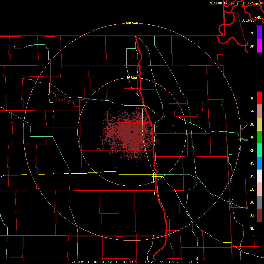
Task: Click the GR legend color swatch
Action: pyautogui.click(x=259, y=111)
